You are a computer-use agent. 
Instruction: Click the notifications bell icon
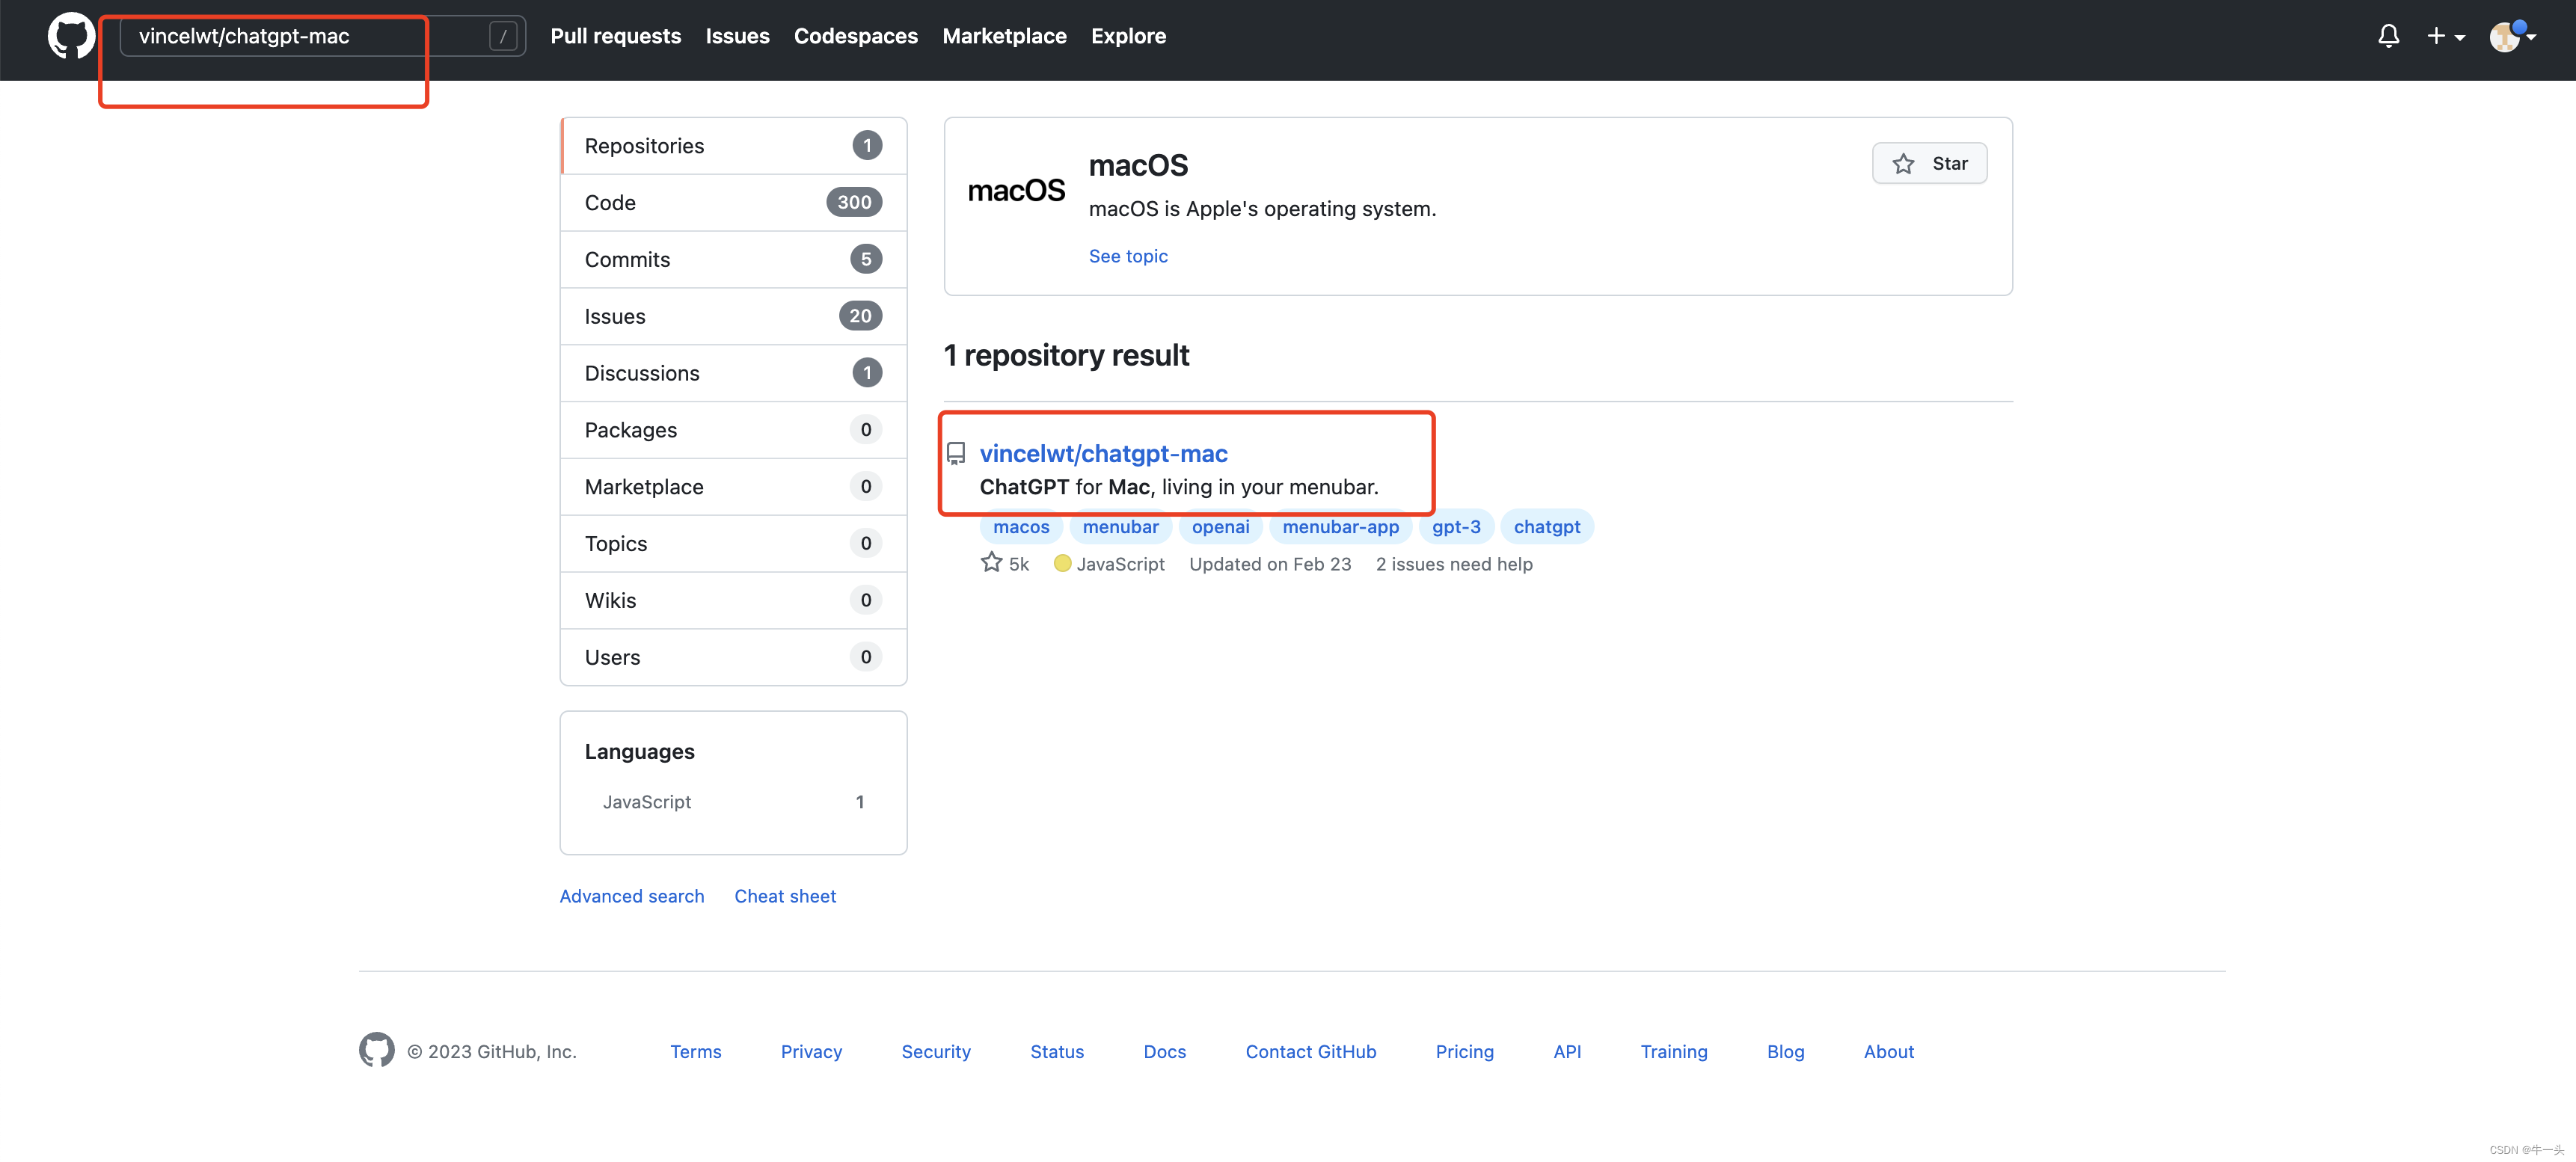pos(2385,34)
